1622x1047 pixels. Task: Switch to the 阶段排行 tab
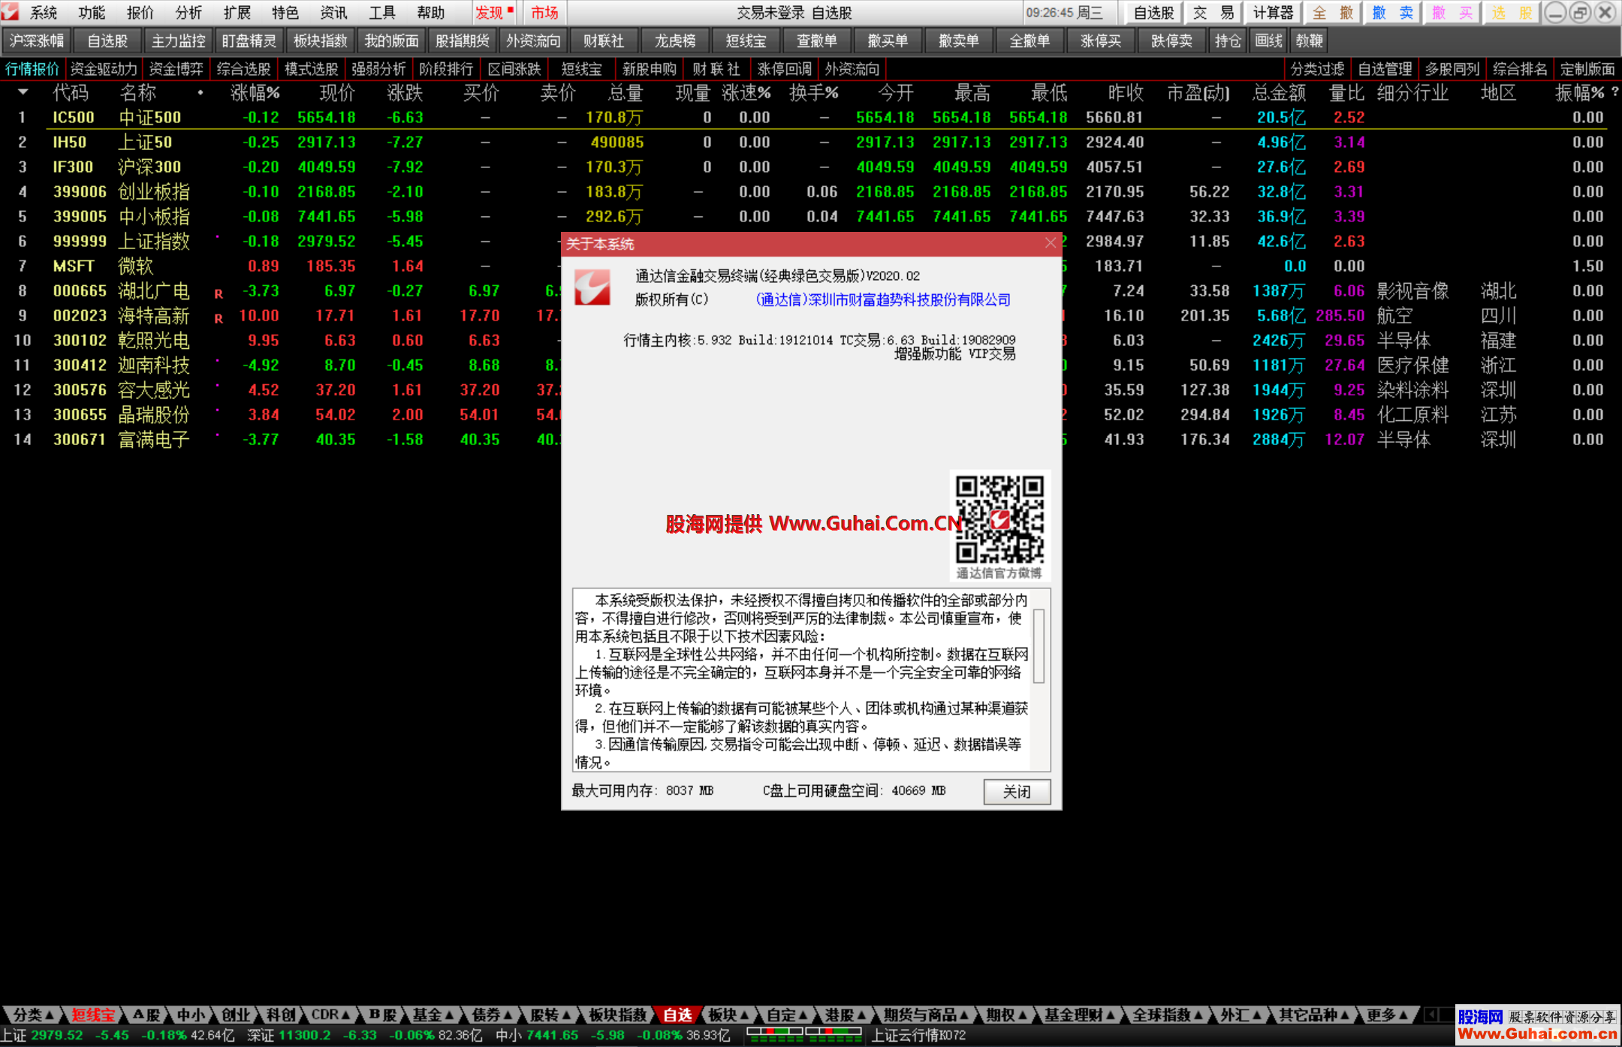pos(446,69)
